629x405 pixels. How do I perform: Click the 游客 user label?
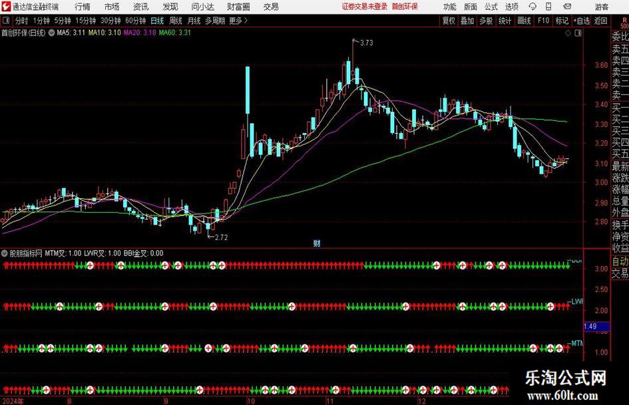point(601,7)
